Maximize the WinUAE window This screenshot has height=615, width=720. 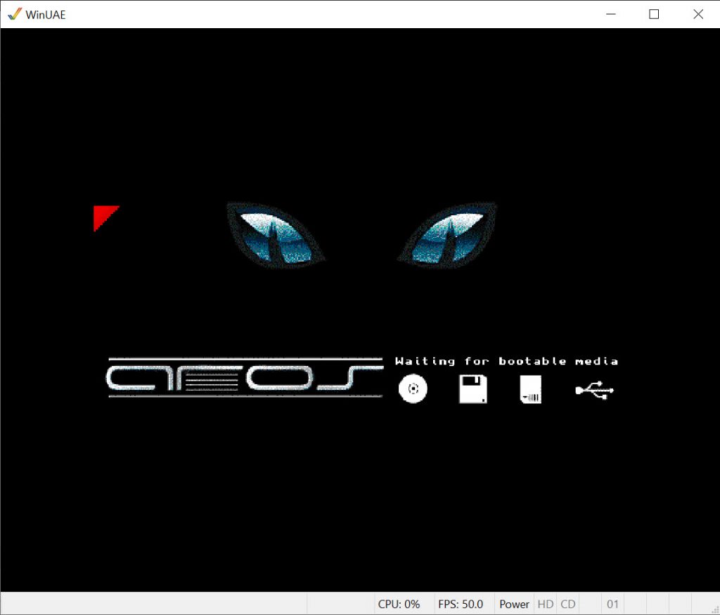coord(654,14)
